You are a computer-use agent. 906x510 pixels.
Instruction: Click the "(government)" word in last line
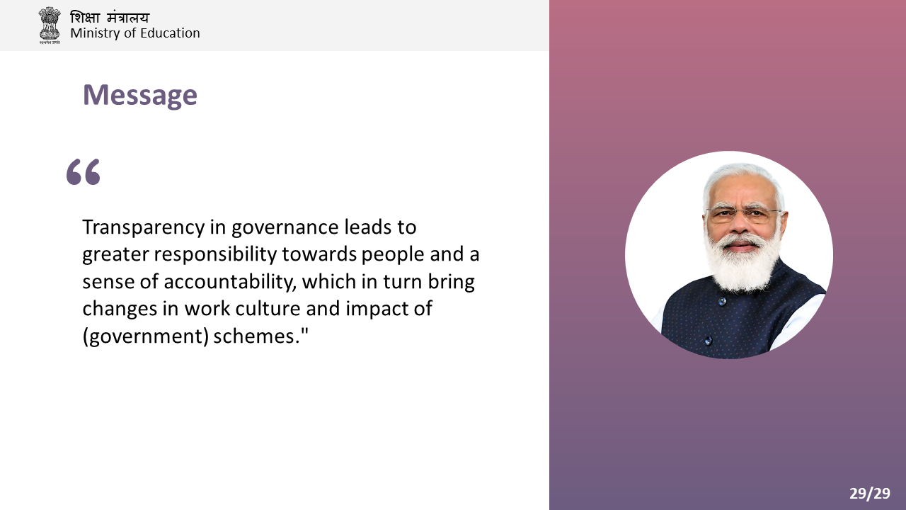tap(145, 336)
